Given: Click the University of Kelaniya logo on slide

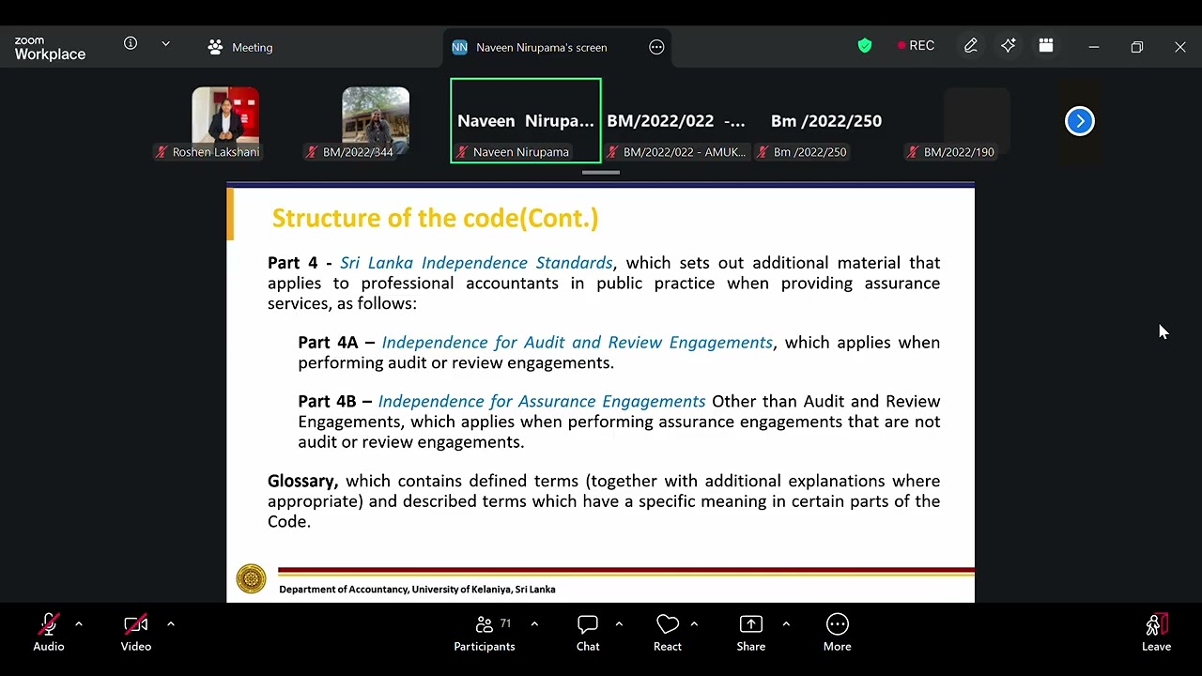Looking at the screenshot, I should point(251,578).
